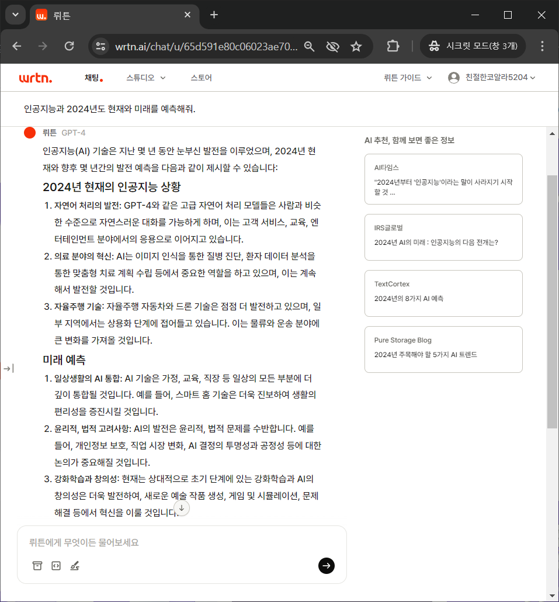Image resolution: width=559 pixels, height=602 pixels.
Task: Click the code bracket icon below input
Action: click(56, 566)
